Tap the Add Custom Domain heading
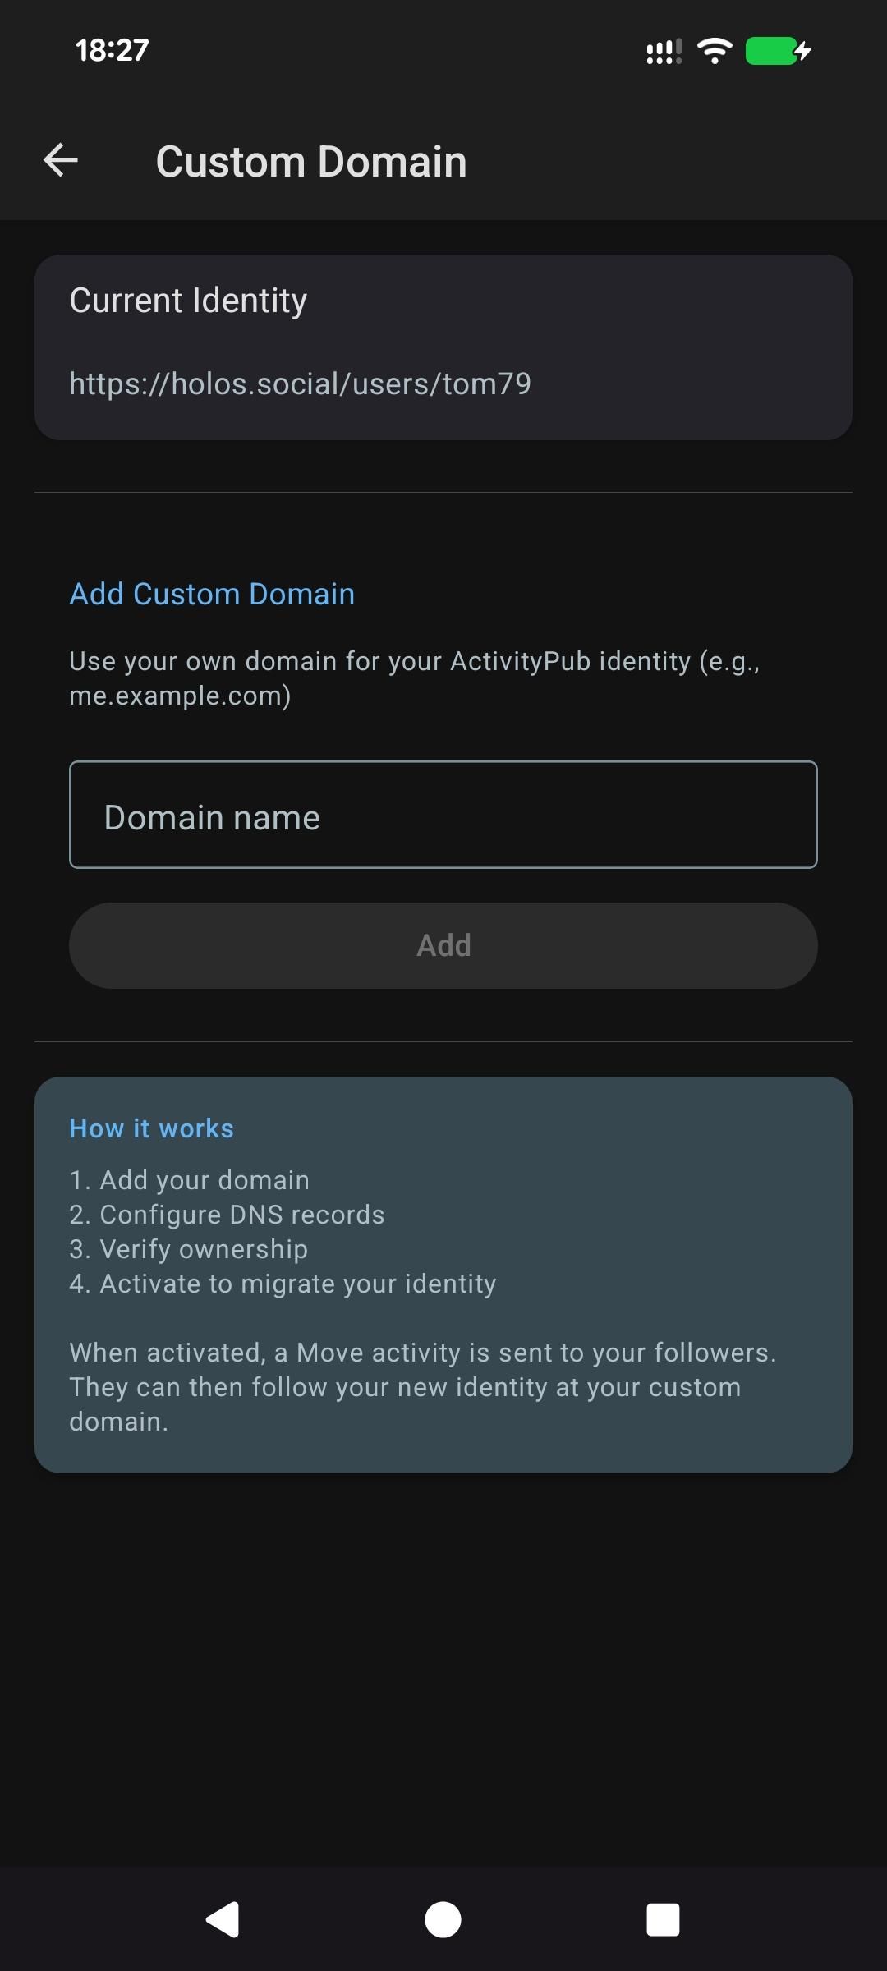Image resolution: width=887 pixels, height=1971 pixels. [x=211, y=594]
